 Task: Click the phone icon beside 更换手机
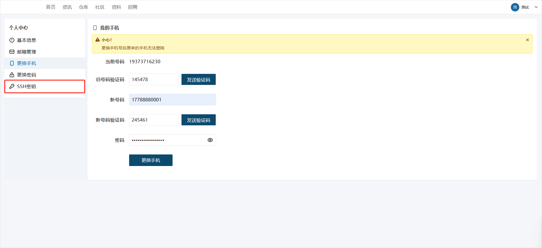(x=12, y=63)
